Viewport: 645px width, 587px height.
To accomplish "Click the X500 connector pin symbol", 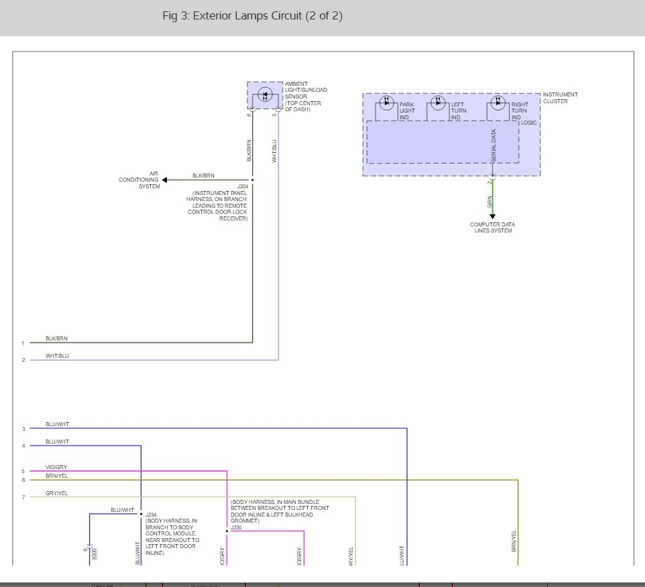I will (x=90, y=549).
